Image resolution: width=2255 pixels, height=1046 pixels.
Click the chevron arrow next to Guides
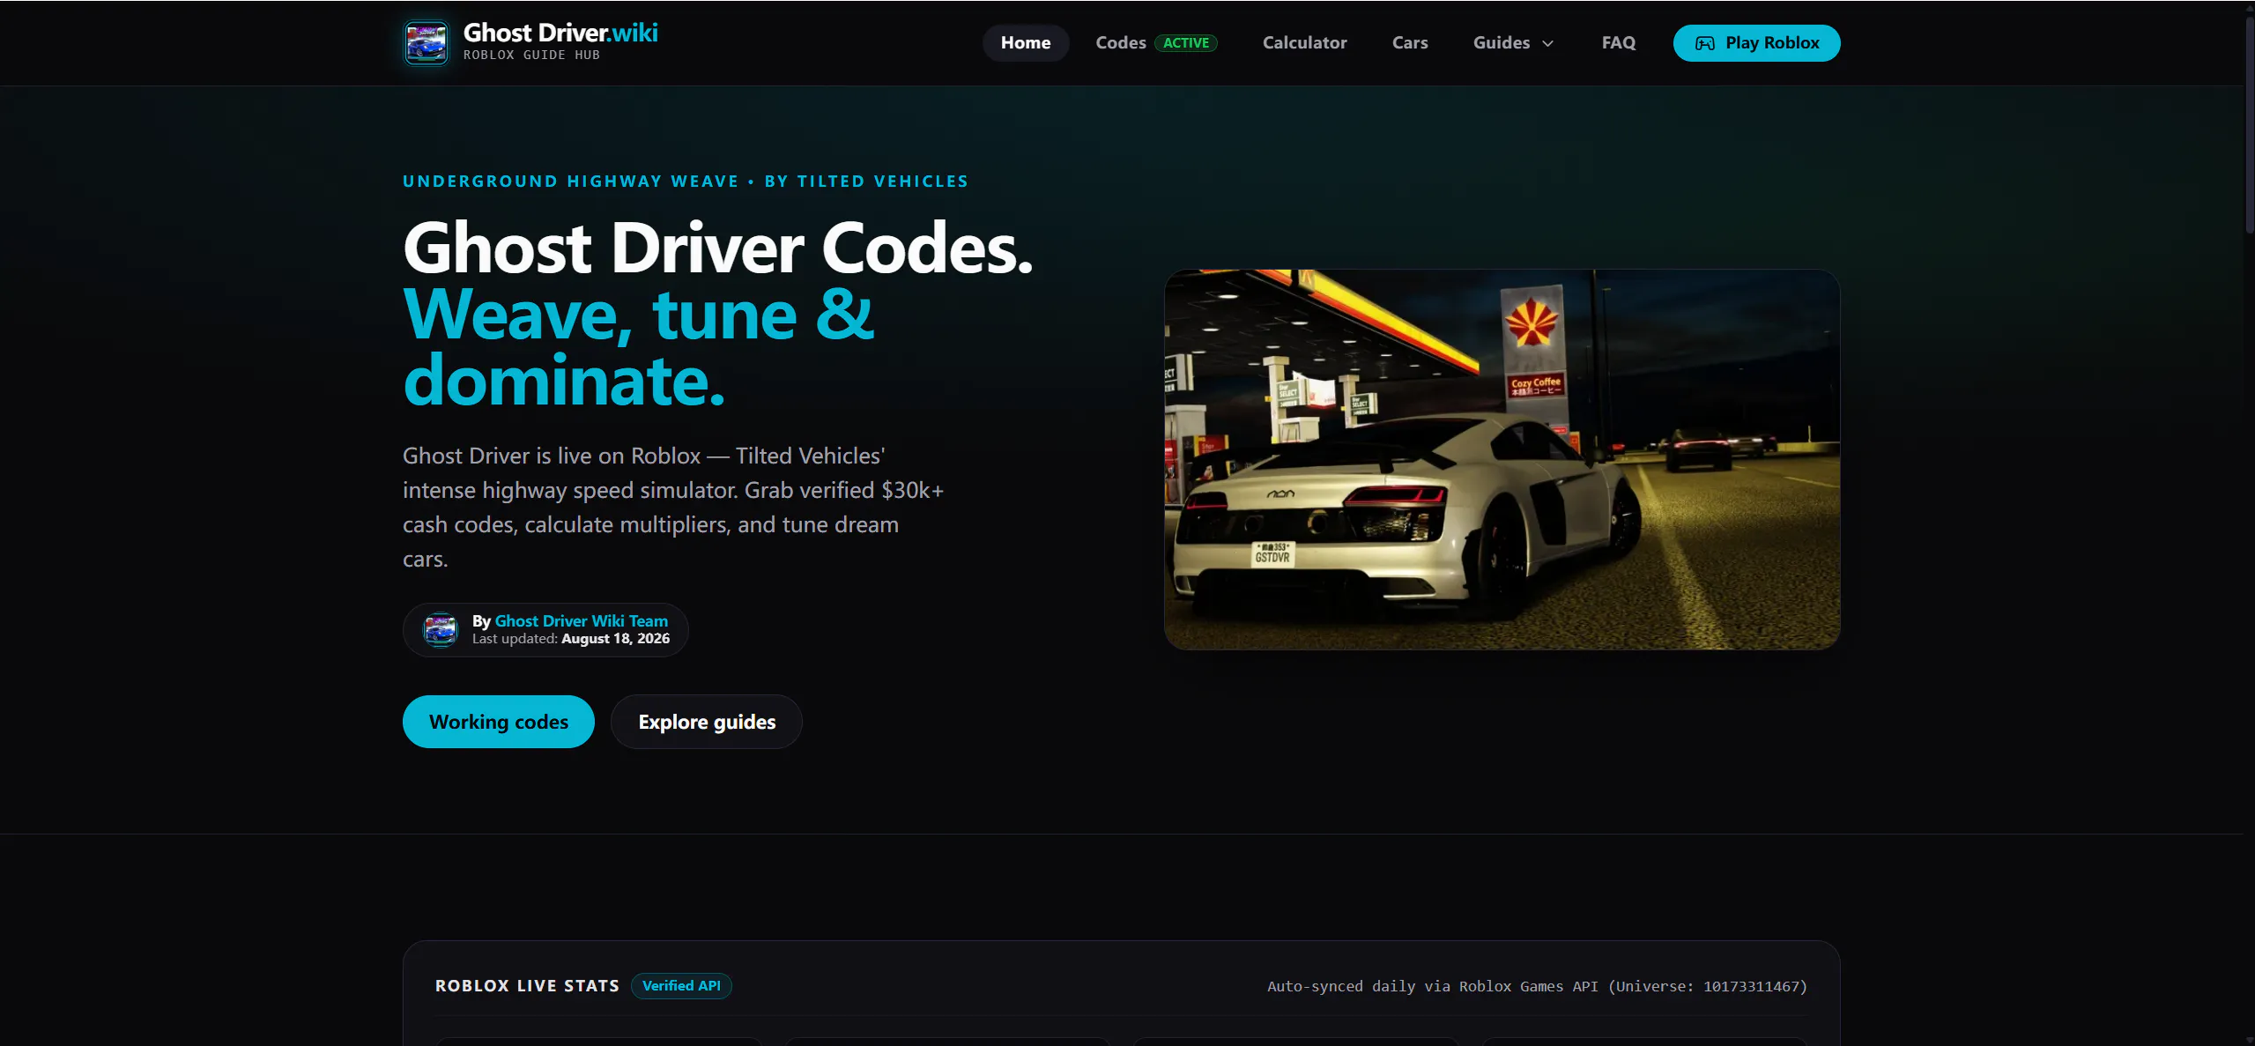click(x=1547, y=43)
